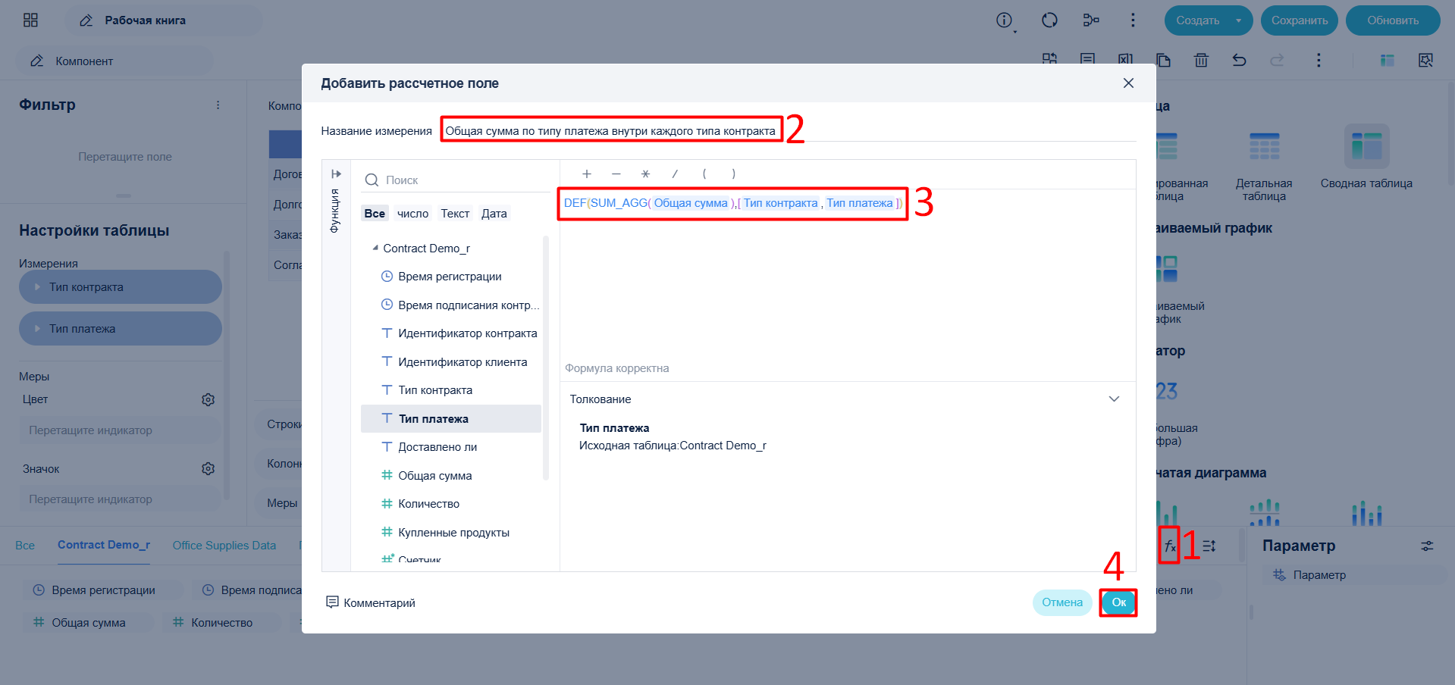1455x685 pixels.
Task: Collapse the function panel arrow icon
Action: click(x=336, y=174)
